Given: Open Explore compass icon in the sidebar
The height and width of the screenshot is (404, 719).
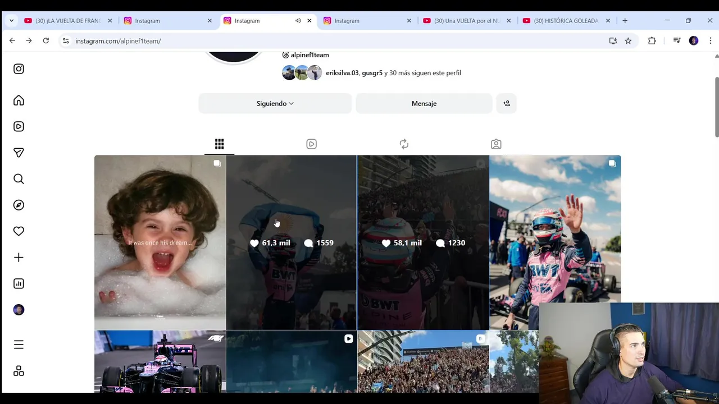Looking at the screenshot, I should coord(19,205).
